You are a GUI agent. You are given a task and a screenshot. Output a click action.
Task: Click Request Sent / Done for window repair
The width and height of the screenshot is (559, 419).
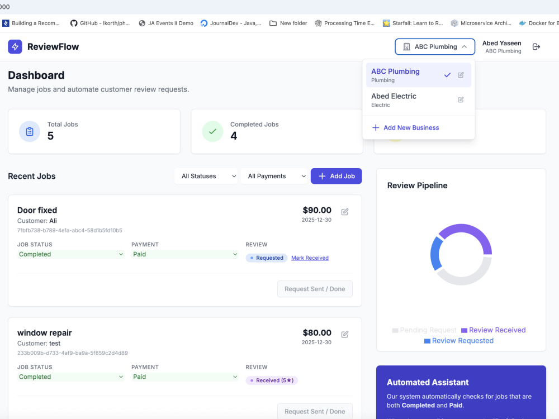pos(315,411)
